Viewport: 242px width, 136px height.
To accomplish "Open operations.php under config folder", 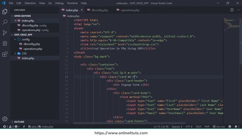I will pyautogui.click(x=33, y=49).
